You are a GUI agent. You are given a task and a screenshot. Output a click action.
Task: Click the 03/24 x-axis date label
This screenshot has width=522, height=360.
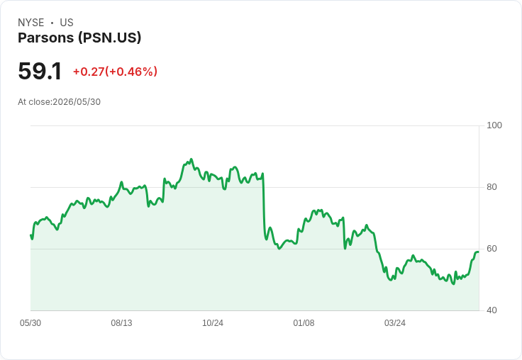pos(395,322)
